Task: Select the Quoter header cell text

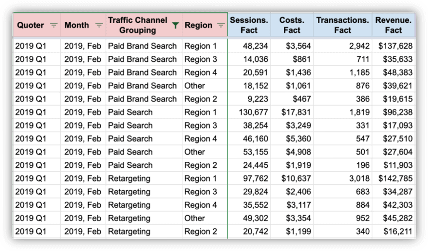Action: point(30,25)
